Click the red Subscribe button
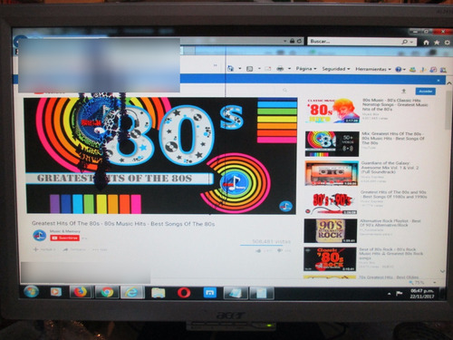This screenshot has width=453, height=340. [65, 238]
